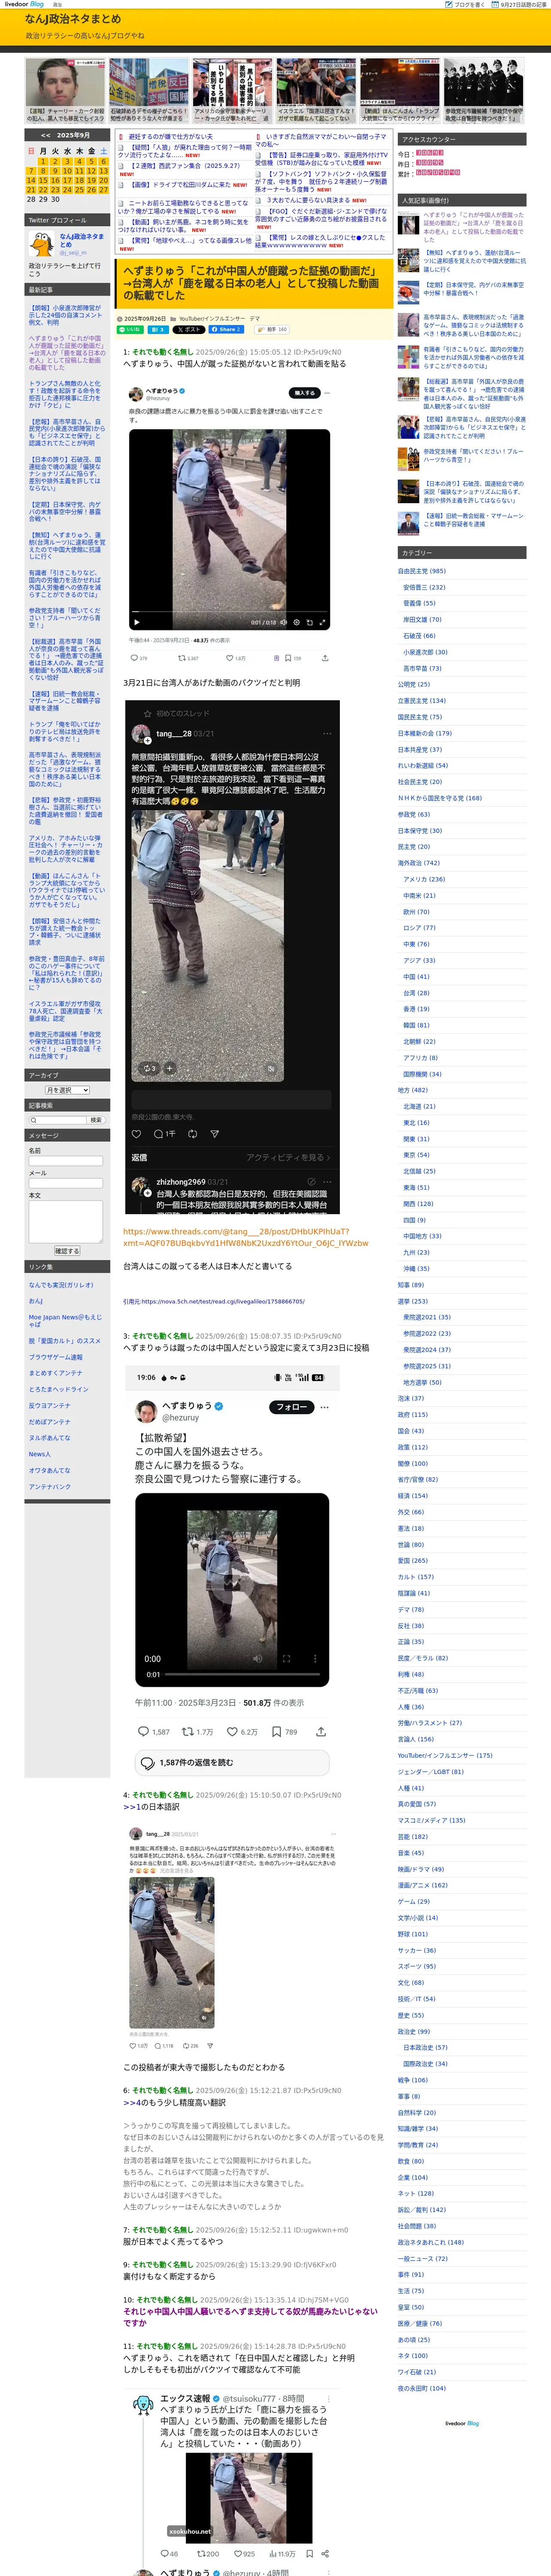Click the YouTuber/インフルエンサー article category tag

(x=211, y=318)
